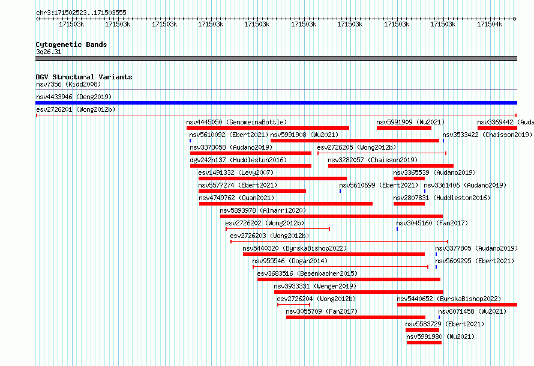This screenshot has height=366, width=534.
Task: Click nsv5577274 (Ebert2021) label
Action: coord(238,185)
